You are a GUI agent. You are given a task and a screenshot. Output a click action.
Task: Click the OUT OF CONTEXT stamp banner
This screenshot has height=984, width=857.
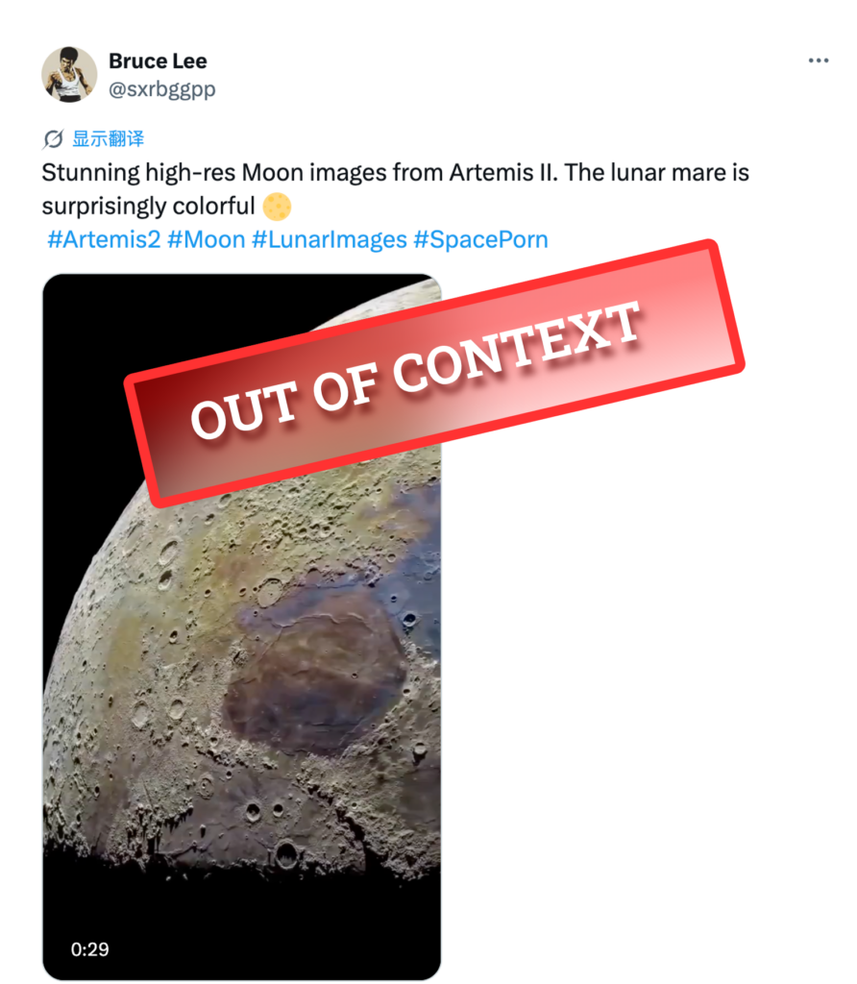(434, 373)
